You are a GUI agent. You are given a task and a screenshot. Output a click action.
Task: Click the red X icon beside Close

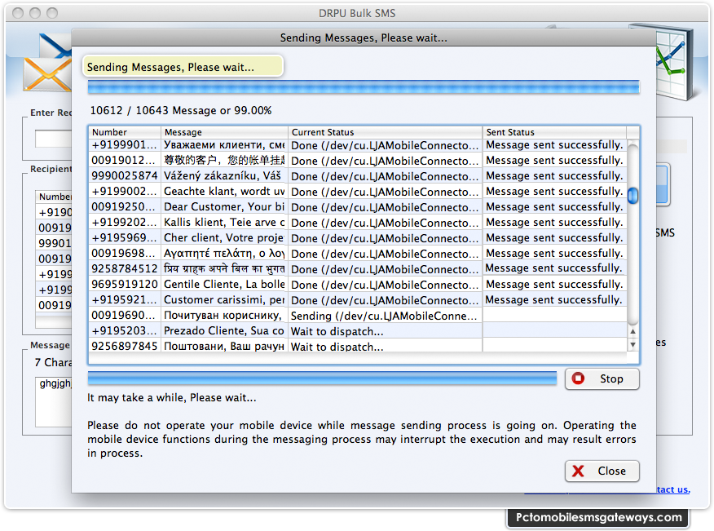[578, 471]
